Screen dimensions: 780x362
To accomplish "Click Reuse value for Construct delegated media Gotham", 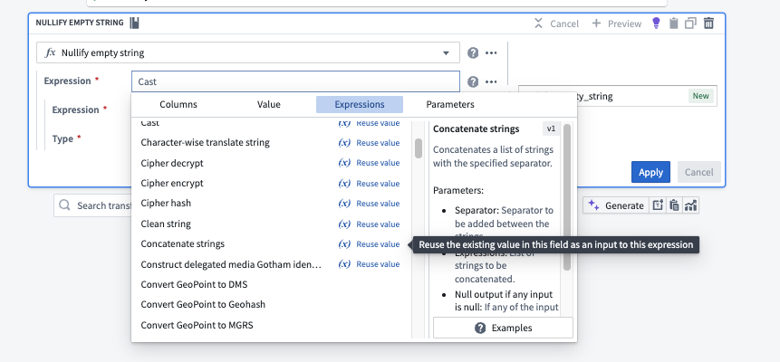I will pos(378,264).
